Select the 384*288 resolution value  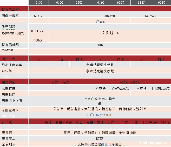pyautogui.click(x=110, y=16)
